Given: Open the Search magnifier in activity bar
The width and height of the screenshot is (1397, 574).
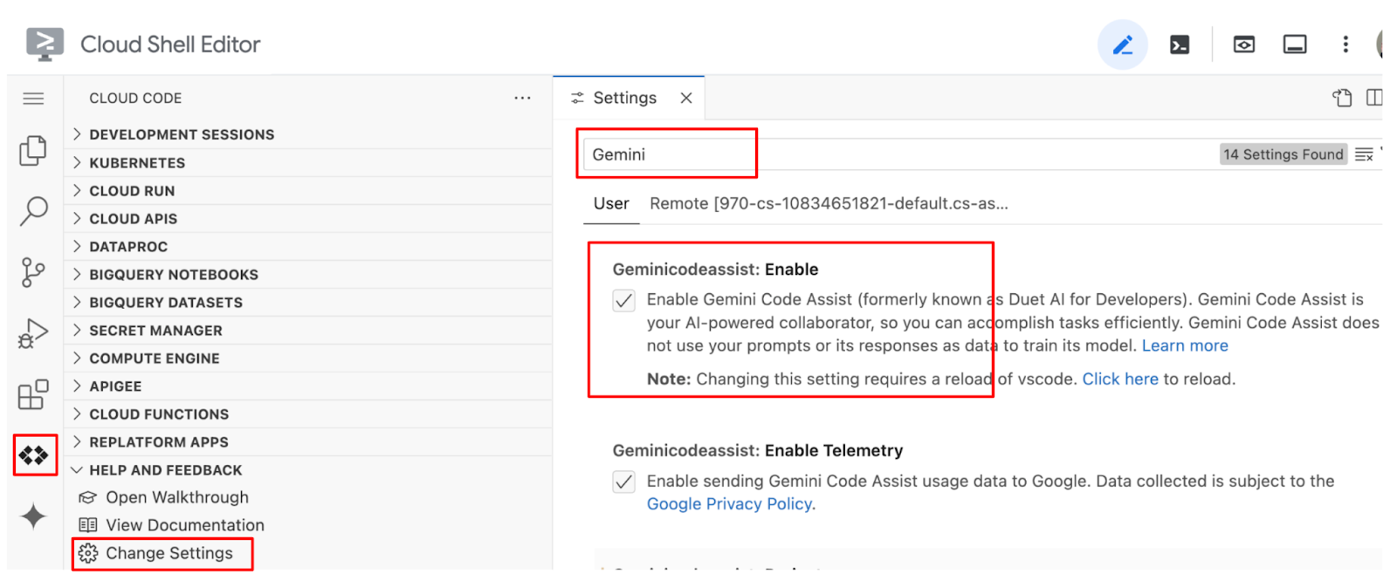Looking at the screenshot, I should pyautogui.click(x=33, y=211).
